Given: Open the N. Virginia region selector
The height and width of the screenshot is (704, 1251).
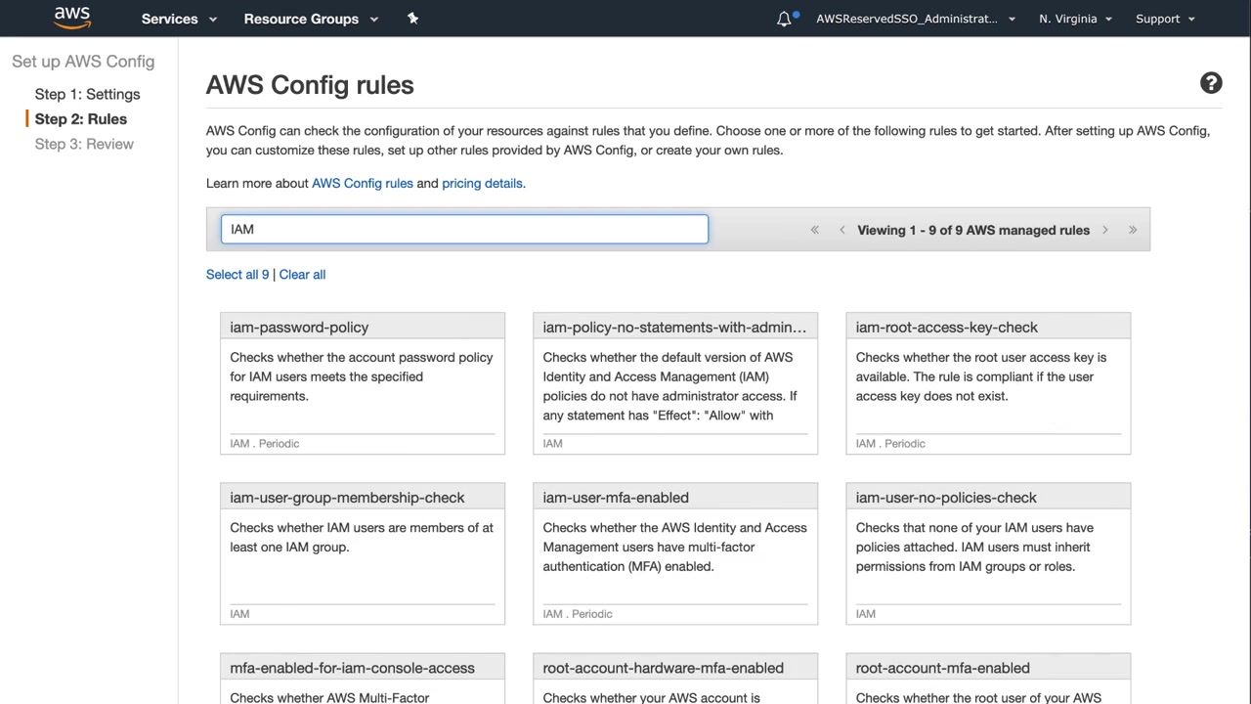Looking at the screenshot, I should 1075,19.
